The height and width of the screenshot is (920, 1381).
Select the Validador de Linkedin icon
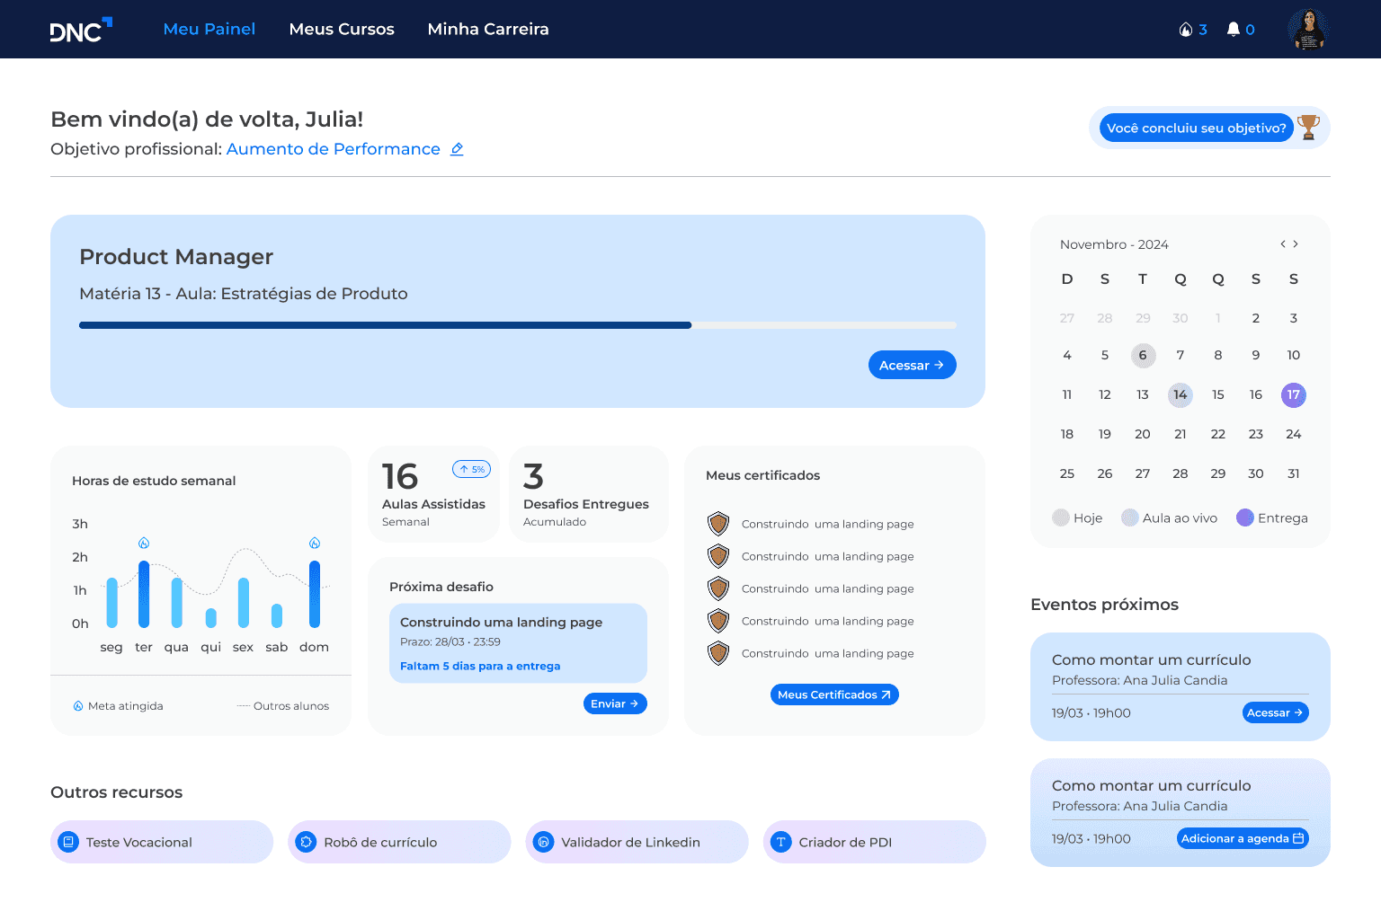pyautogui.click(x=545, y=842)
